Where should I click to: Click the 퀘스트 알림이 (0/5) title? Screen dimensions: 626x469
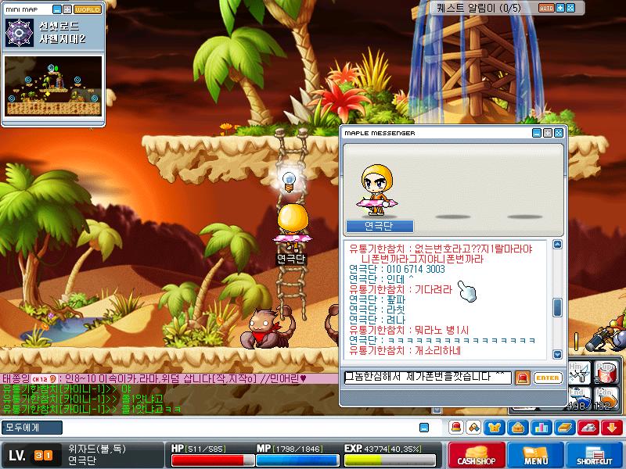479,8
